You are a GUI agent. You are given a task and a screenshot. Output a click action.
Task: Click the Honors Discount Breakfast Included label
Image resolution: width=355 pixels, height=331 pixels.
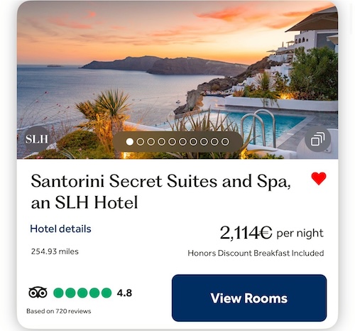(256, 253)
